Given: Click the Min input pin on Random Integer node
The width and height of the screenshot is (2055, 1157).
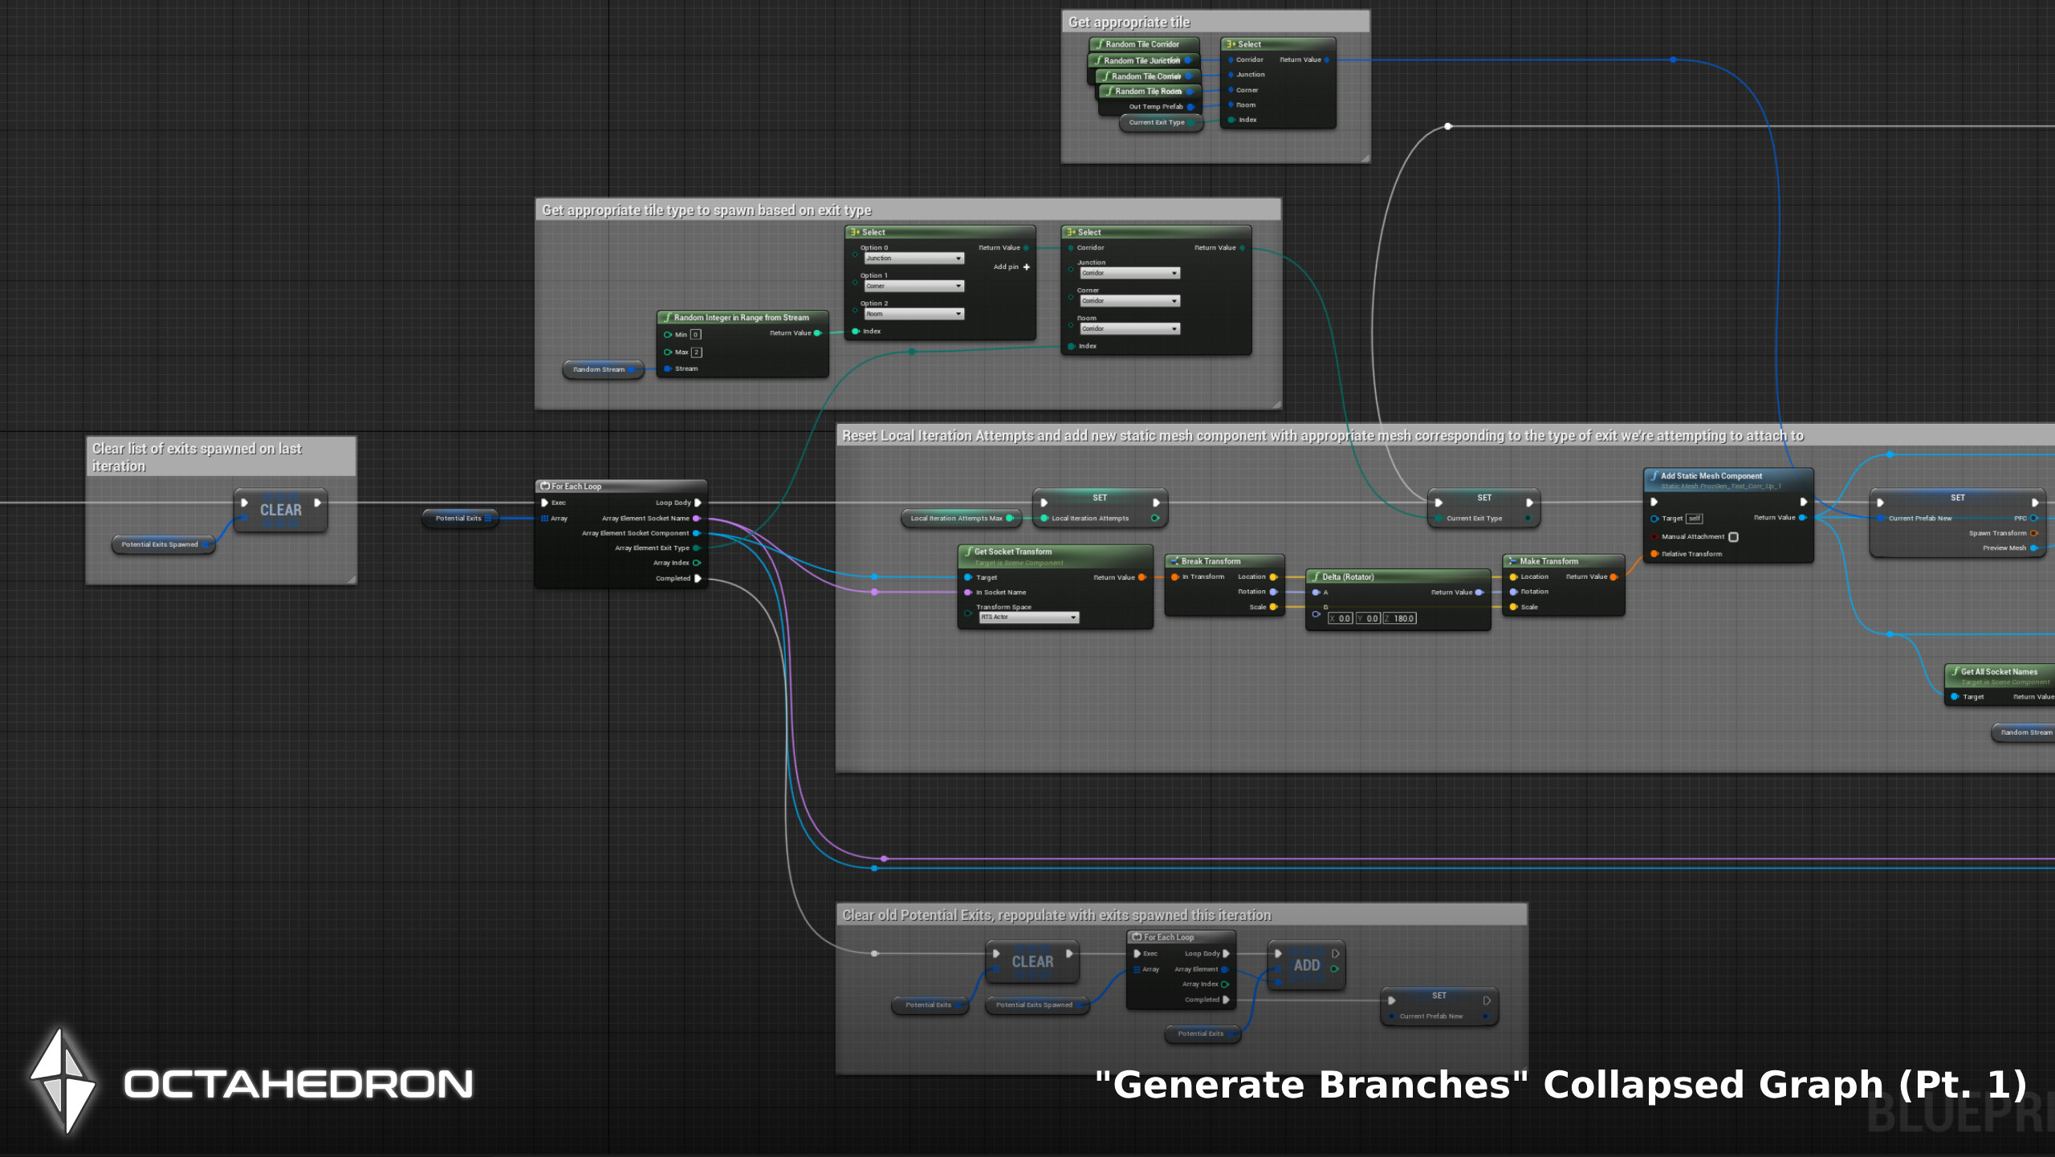Looking at the screenshot, I should pos(668,335).
